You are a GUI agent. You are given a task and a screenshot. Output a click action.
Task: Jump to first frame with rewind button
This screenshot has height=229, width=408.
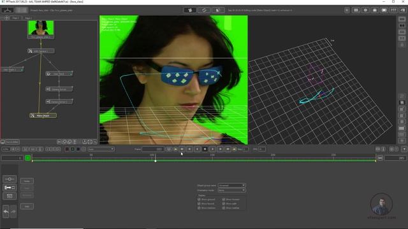(x=182, y=149)
